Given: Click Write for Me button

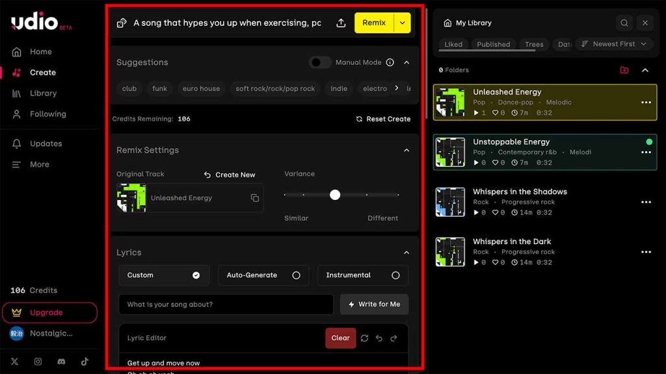Looking at the screenshot, I should (374, 305).
